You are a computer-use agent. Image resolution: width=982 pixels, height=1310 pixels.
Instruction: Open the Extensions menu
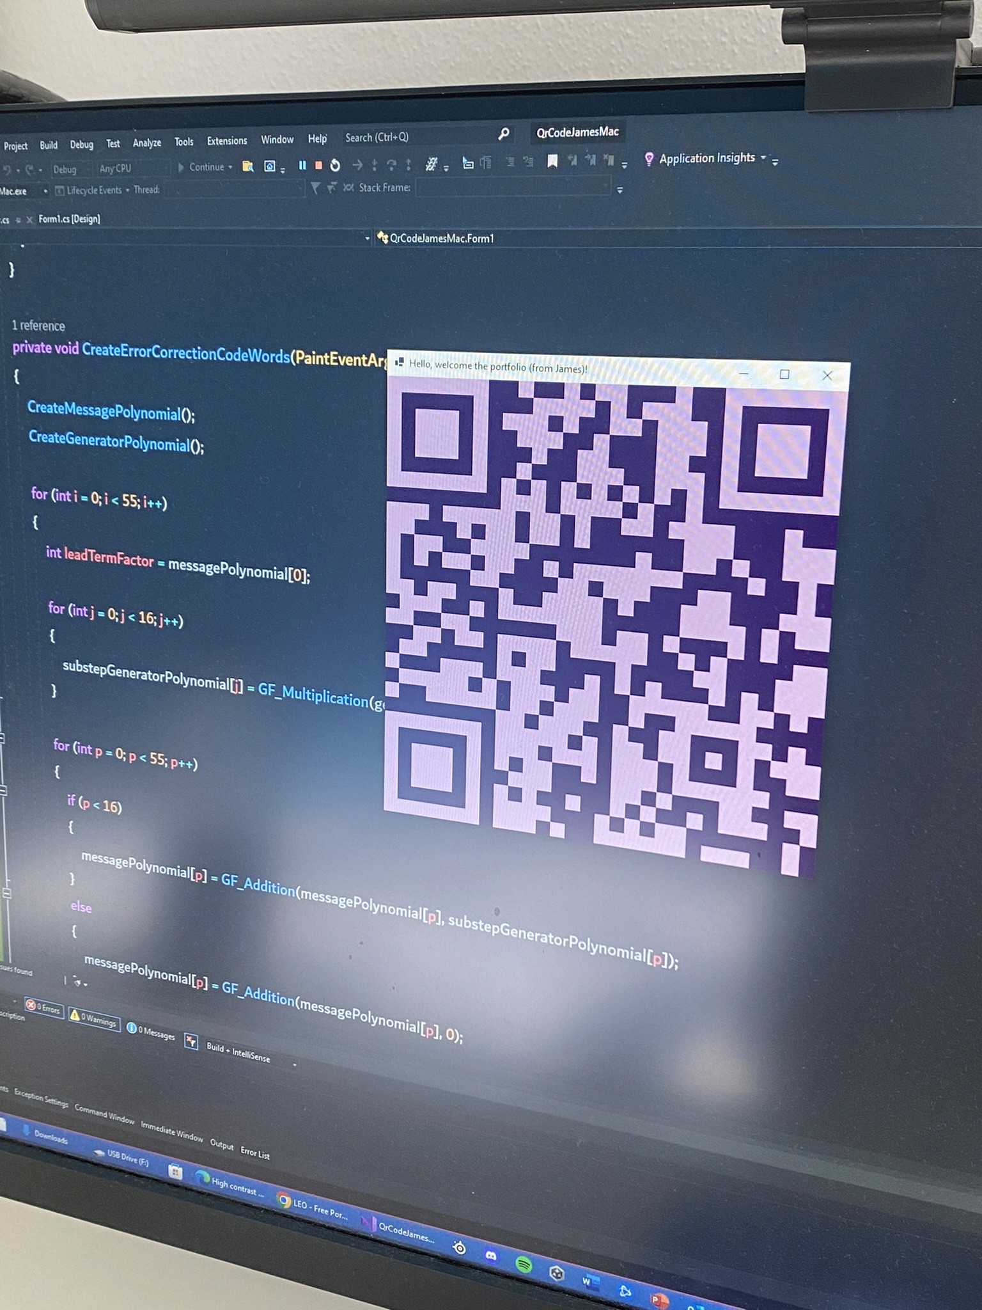click(x=227, y=141)
